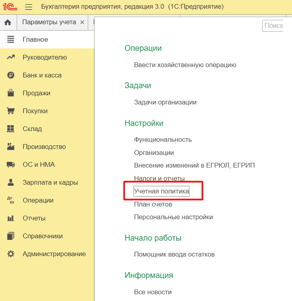The image size is (292, 301).
Task: Click the Администрирование gear icon
Action: (x=11, y=254)
